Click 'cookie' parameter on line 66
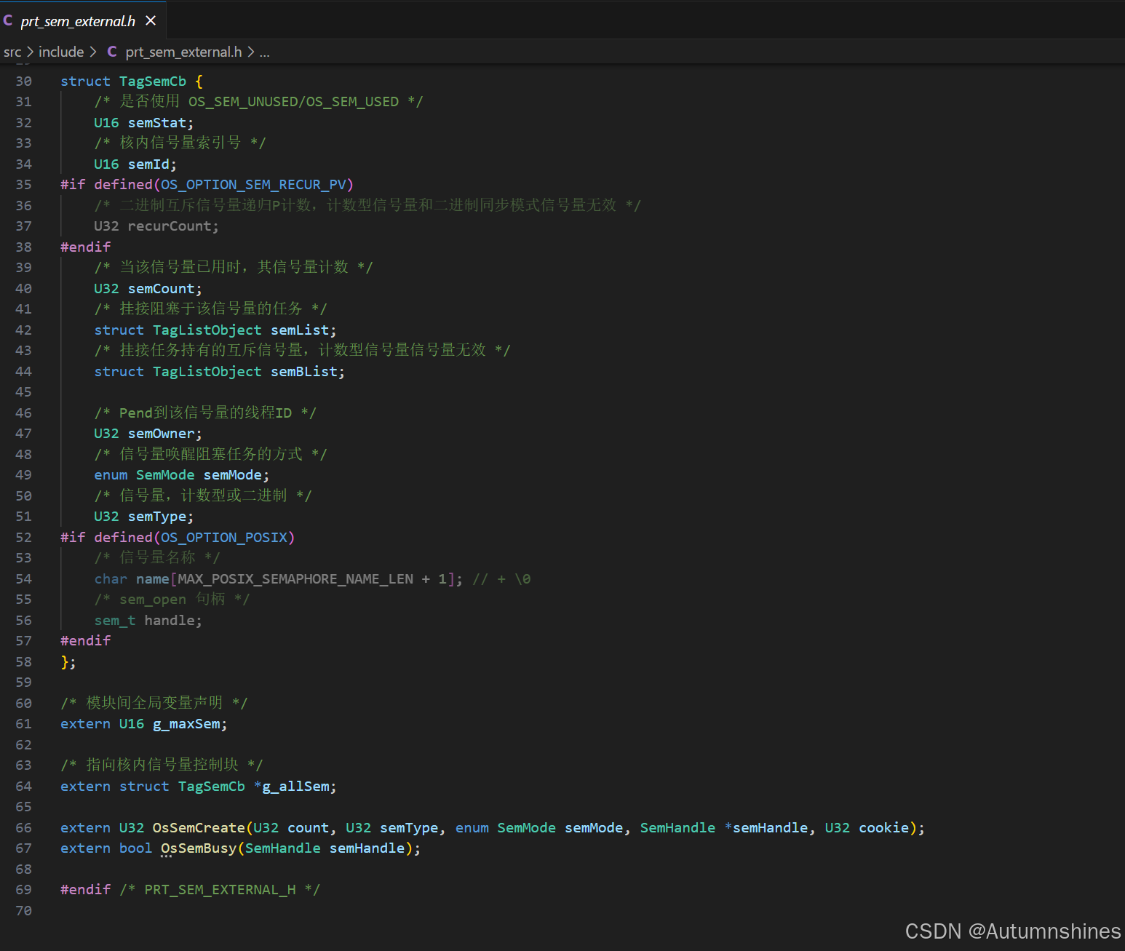The width and height of the screenshot is (1125, 951). coord(884,828)
